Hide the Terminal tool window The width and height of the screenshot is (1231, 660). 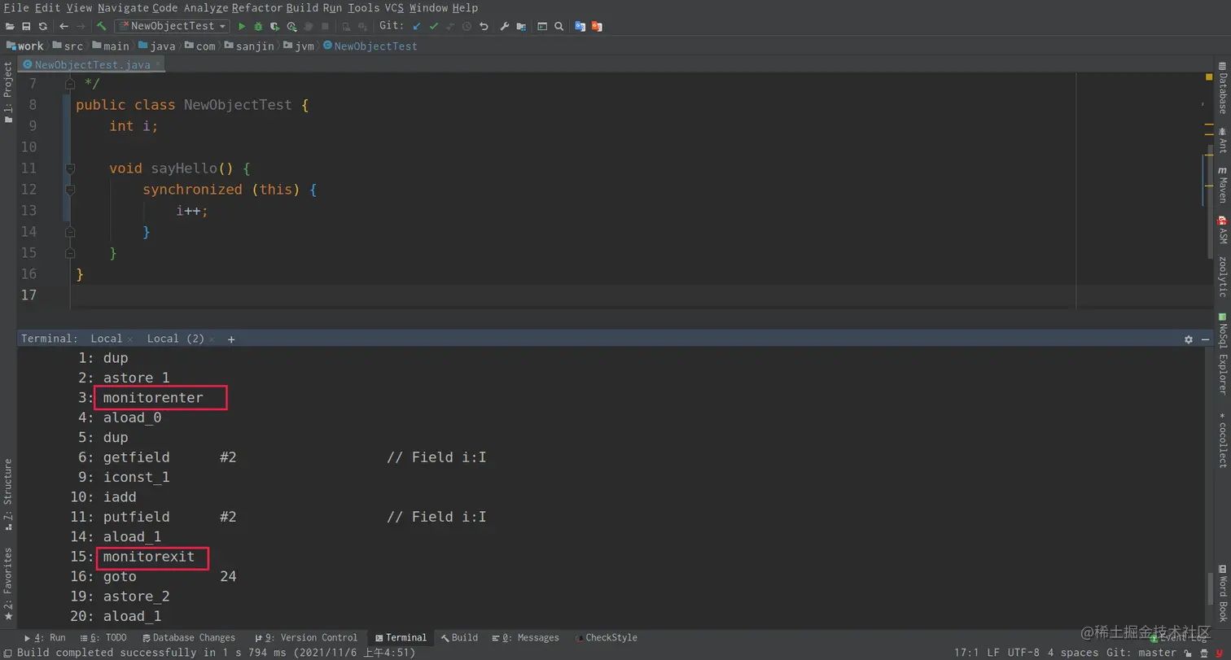coord(1206,339)
